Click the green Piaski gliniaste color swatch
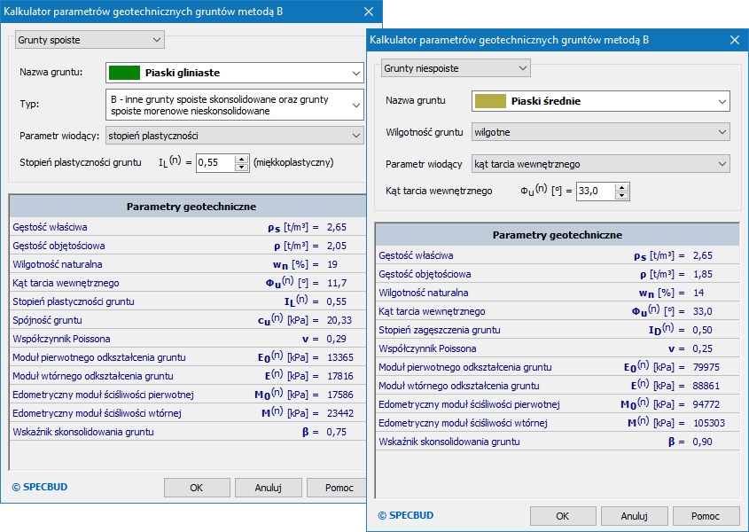Screen dimensions: 749x532 pos(124,73)
